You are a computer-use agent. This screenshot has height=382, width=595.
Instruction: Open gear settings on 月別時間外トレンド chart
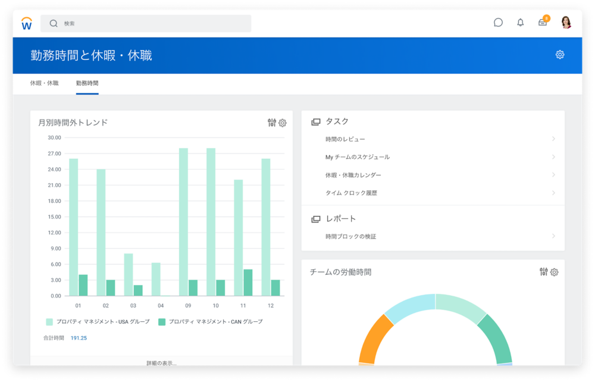[283, 123]
